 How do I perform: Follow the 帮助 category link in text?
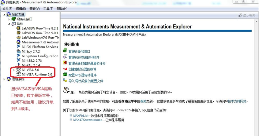[x=143, y=101]
